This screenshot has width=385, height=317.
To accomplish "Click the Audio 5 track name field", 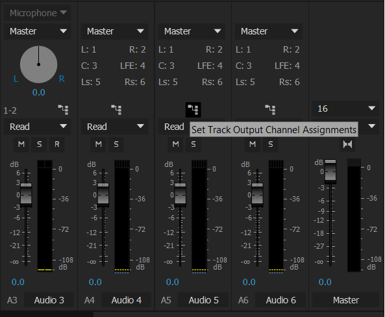I will pos(203,300).
